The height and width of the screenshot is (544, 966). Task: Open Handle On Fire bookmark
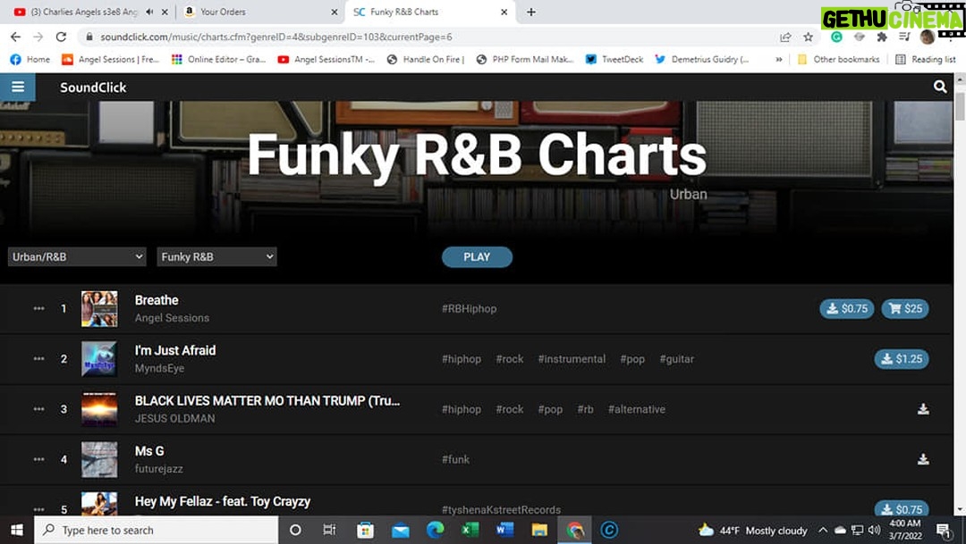[x=425, y=59]
